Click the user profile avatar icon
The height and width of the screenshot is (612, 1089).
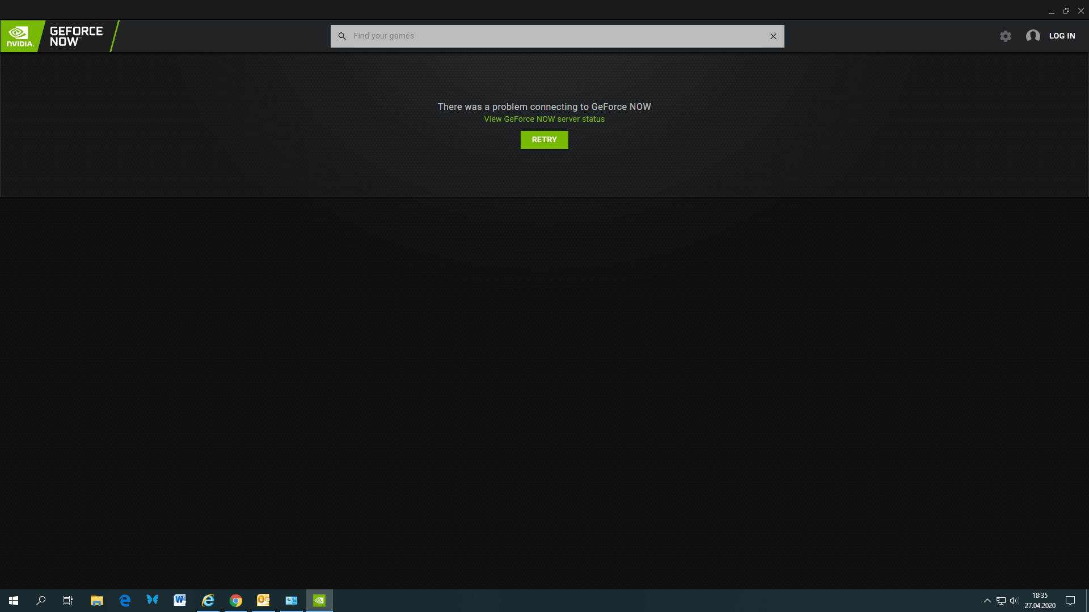[x=1033, y=36]
